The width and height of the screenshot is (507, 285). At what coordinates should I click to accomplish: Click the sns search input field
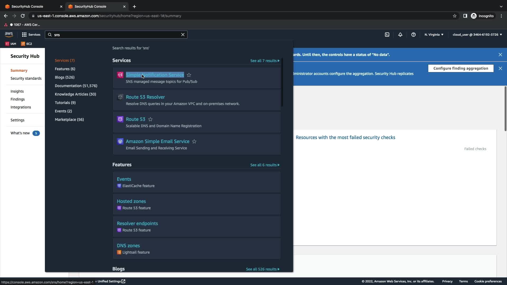pyautogui.click(x=116, y=35)
